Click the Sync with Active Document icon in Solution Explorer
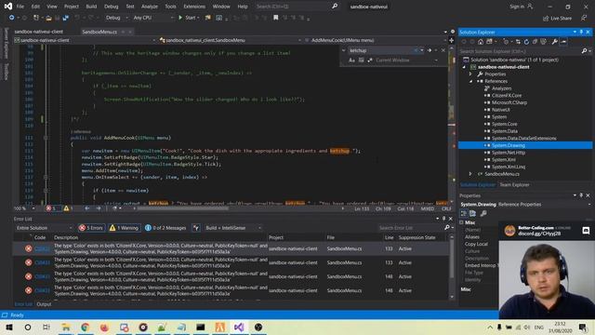The height and width of the screenshot is (335, 595). pos(518,42)
